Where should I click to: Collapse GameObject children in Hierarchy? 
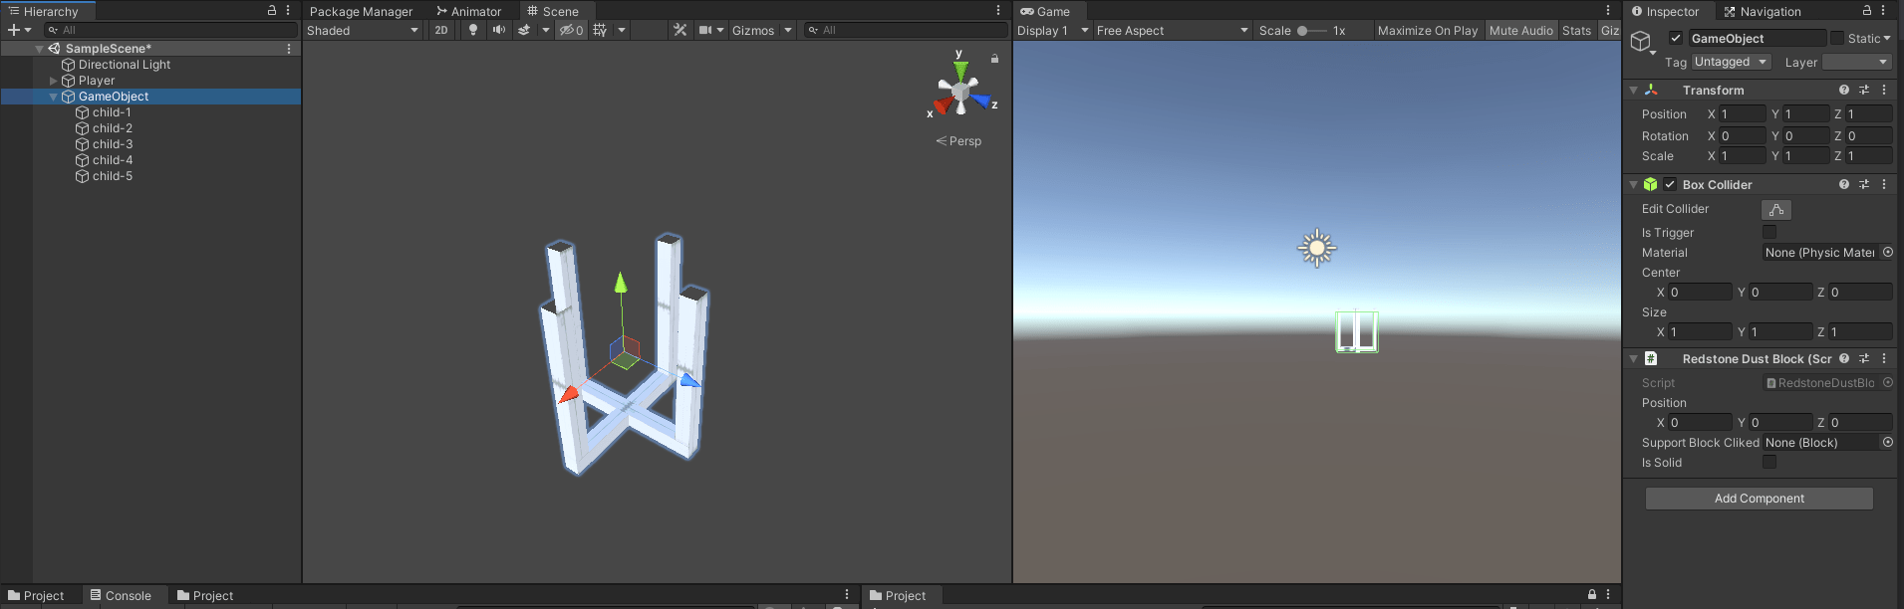54,97
